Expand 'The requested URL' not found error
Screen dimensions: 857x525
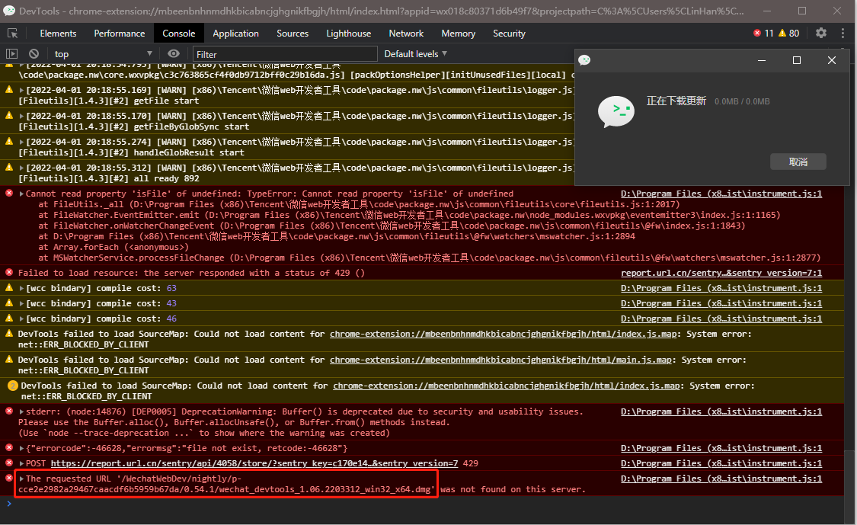click(x=22, y=479)
